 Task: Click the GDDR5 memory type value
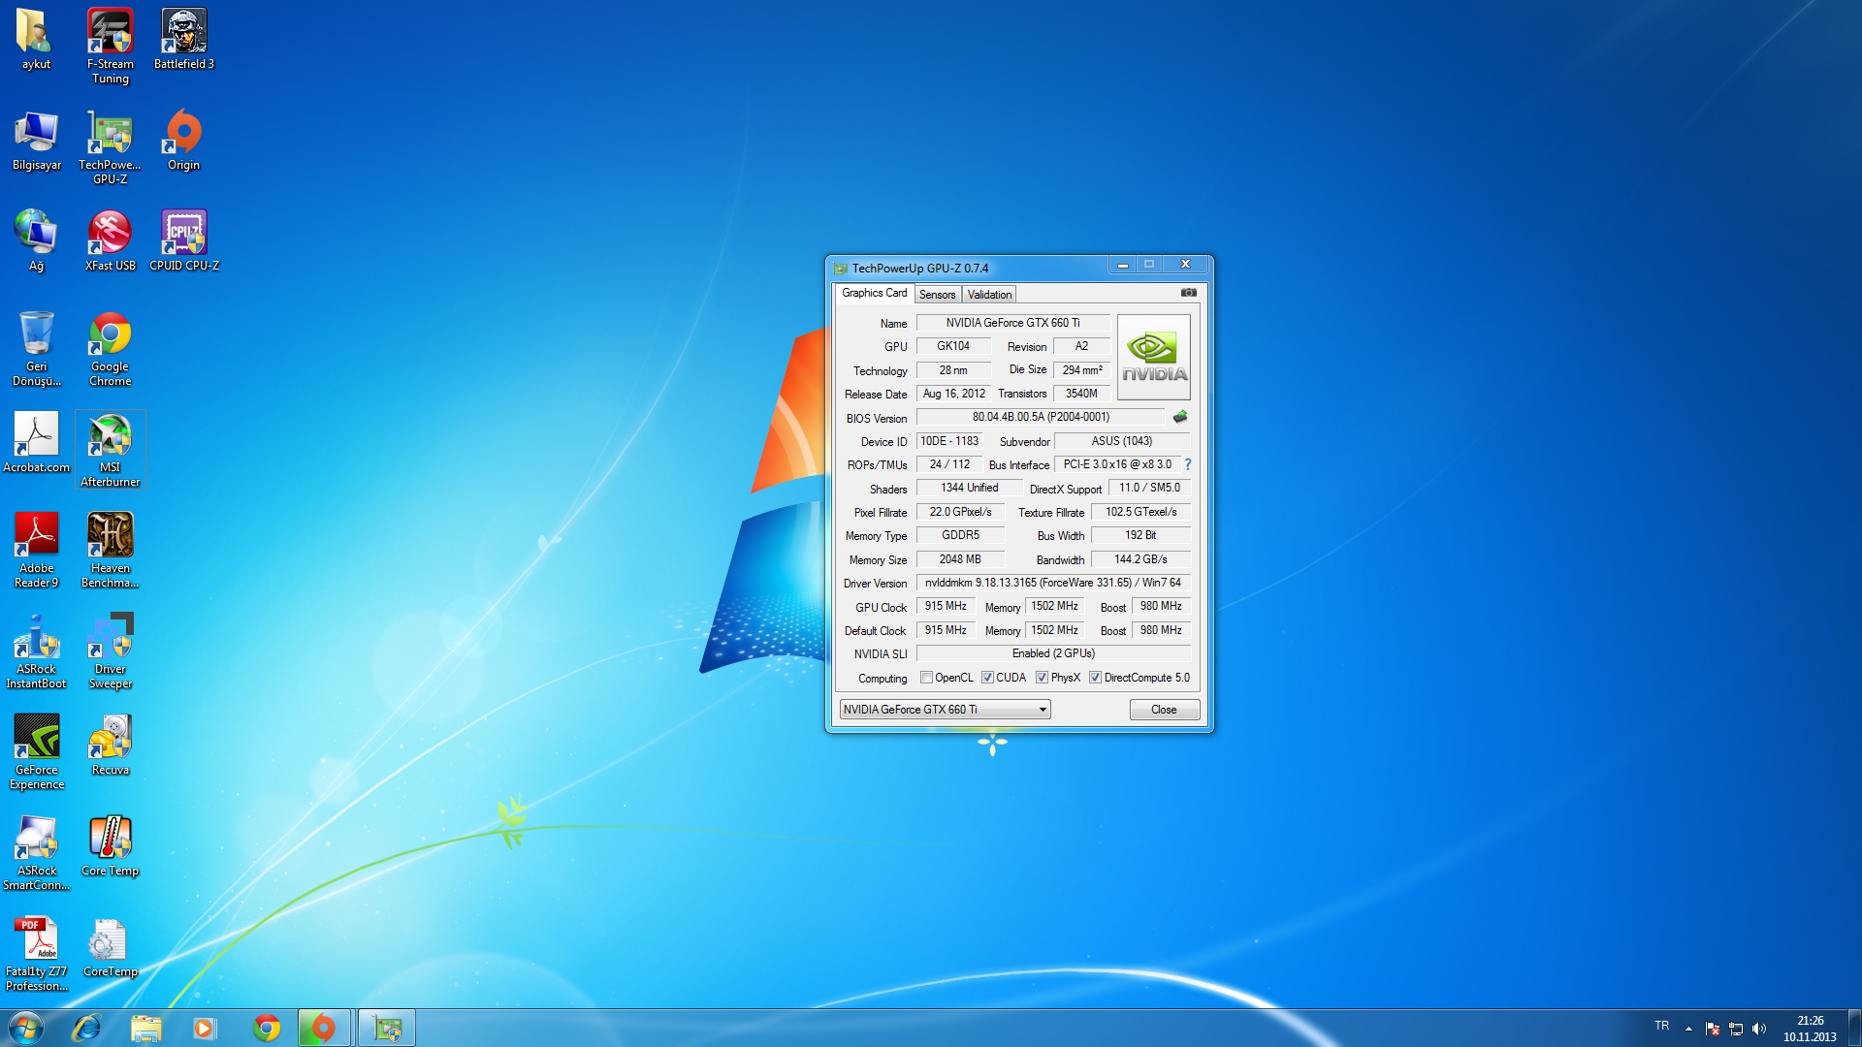[x=960, y=535]
